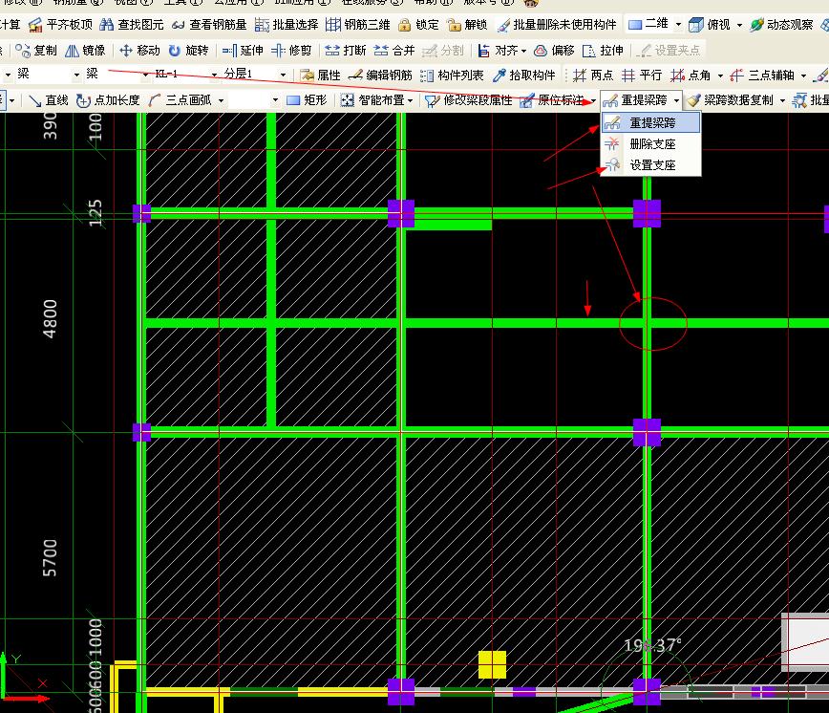The width and height of the screenshot is (829, 713).
Task: Activate 拾取构件 pick component tool
Action: 523,76
